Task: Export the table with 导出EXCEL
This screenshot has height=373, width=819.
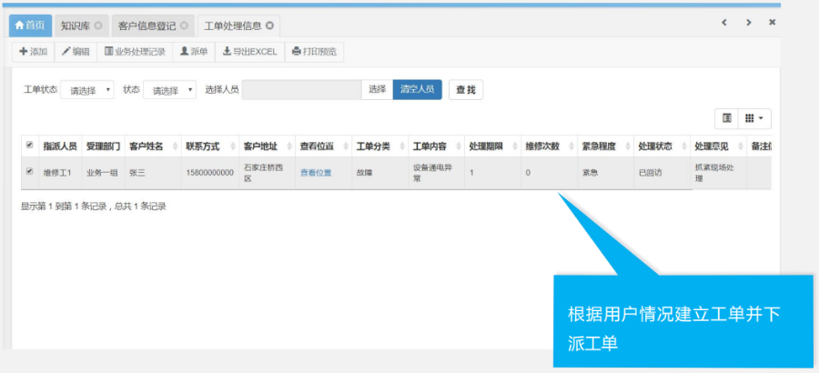Action: pyautogui.click(x=249, y=52)
